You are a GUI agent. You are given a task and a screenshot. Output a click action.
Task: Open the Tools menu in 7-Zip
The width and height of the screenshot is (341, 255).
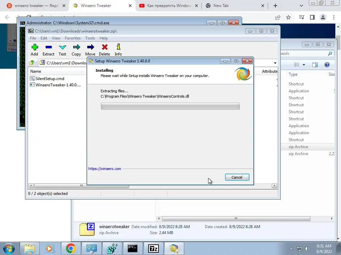click(x=90, y=38)
